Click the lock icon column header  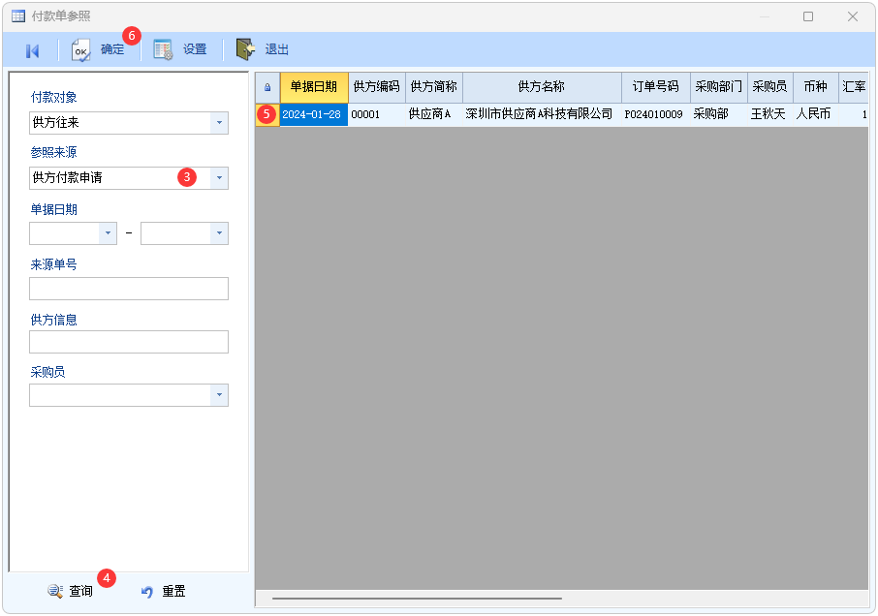click(x=267, y=87)
